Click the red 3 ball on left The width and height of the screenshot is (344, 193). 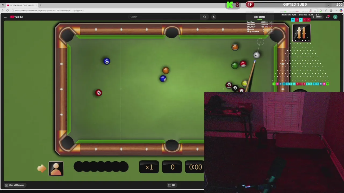coord(99,93)
